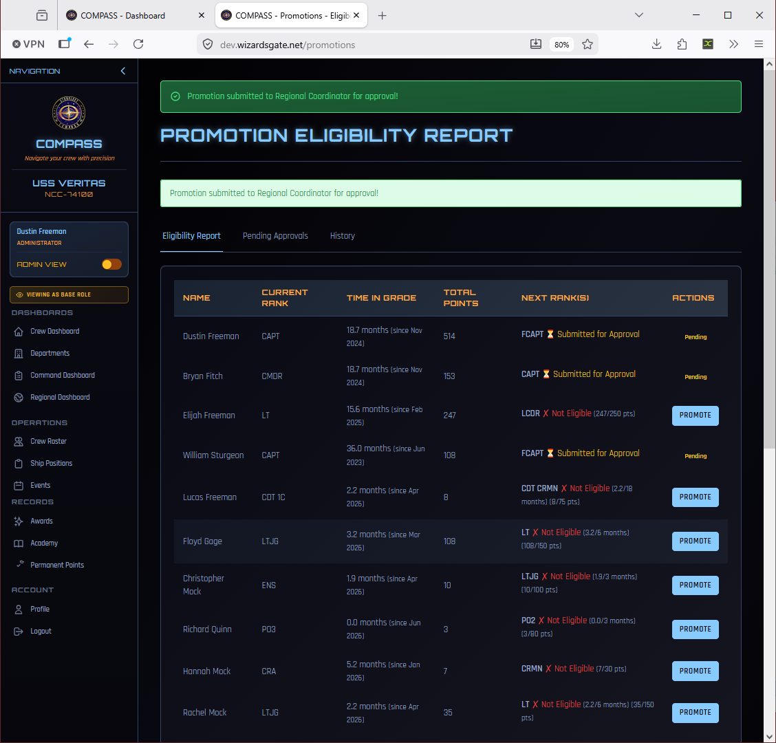
Task: Go to Command Dashboard
Action: coord(63,375)
